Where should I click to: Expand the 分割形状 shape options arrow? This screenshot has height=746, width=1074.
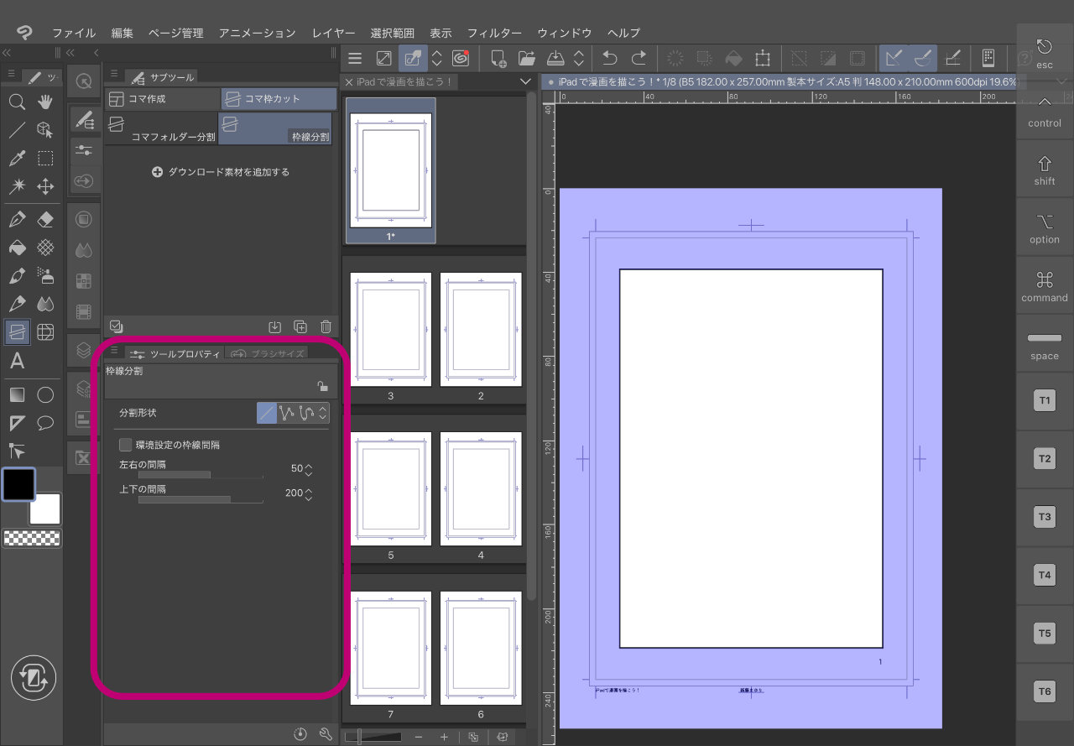click(x=323, y=413)
